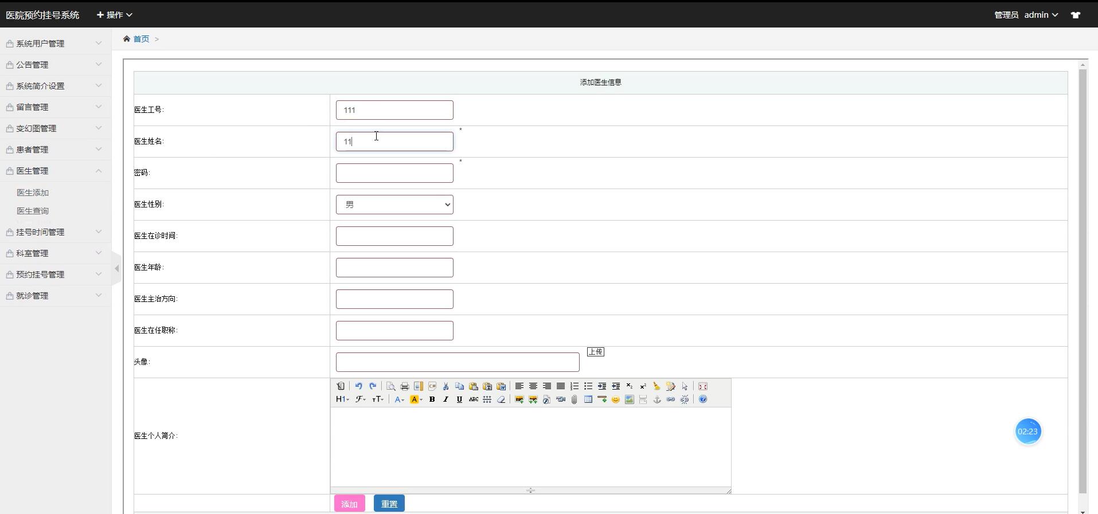This screenshot has width=1098, height=514.
Task: Open the admin user dropdown
Action: [1041, 15]
